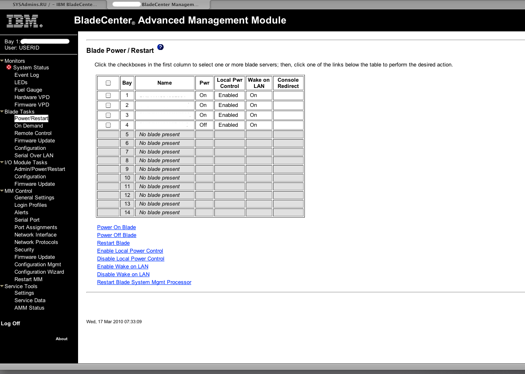Image resolution: width=525 pixels, height=374 pixels.
Task: Collapse the I/O Module Tasks triangle
Action: pos(2,162)
